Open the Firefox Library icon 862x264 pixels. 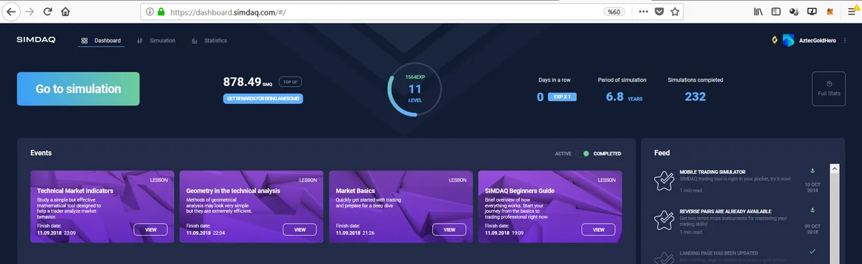[x=758, y=11]
